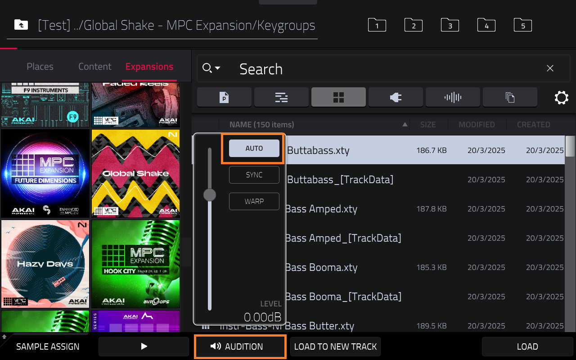Viewport: 576px width, 360px height.
Task: Click LOAD TO NEW TRACK
Action: coord(336,346)
